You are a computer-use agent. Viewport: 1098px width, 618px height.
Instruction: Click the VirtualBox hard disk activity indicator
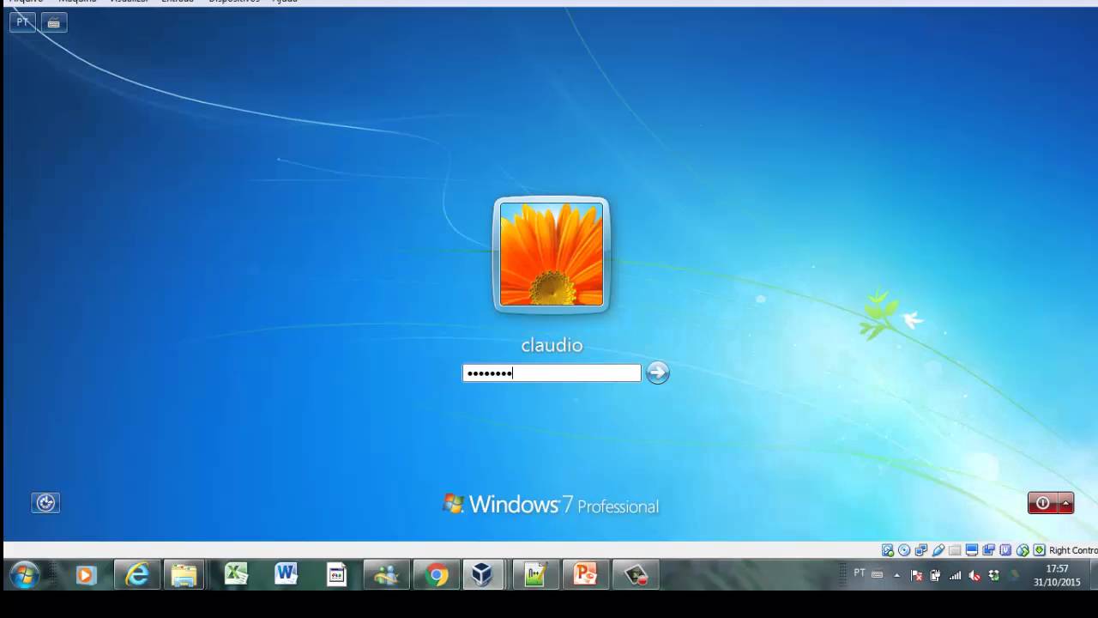click(888, 550)
